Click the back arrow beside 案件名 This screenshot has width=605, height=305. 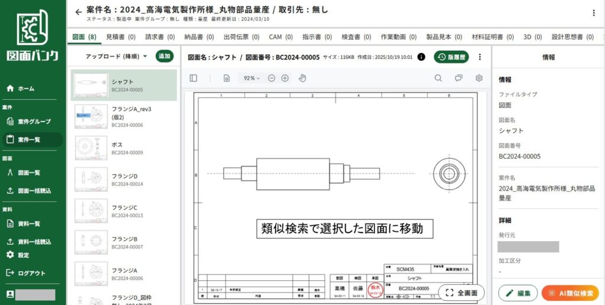pos(79,12)
